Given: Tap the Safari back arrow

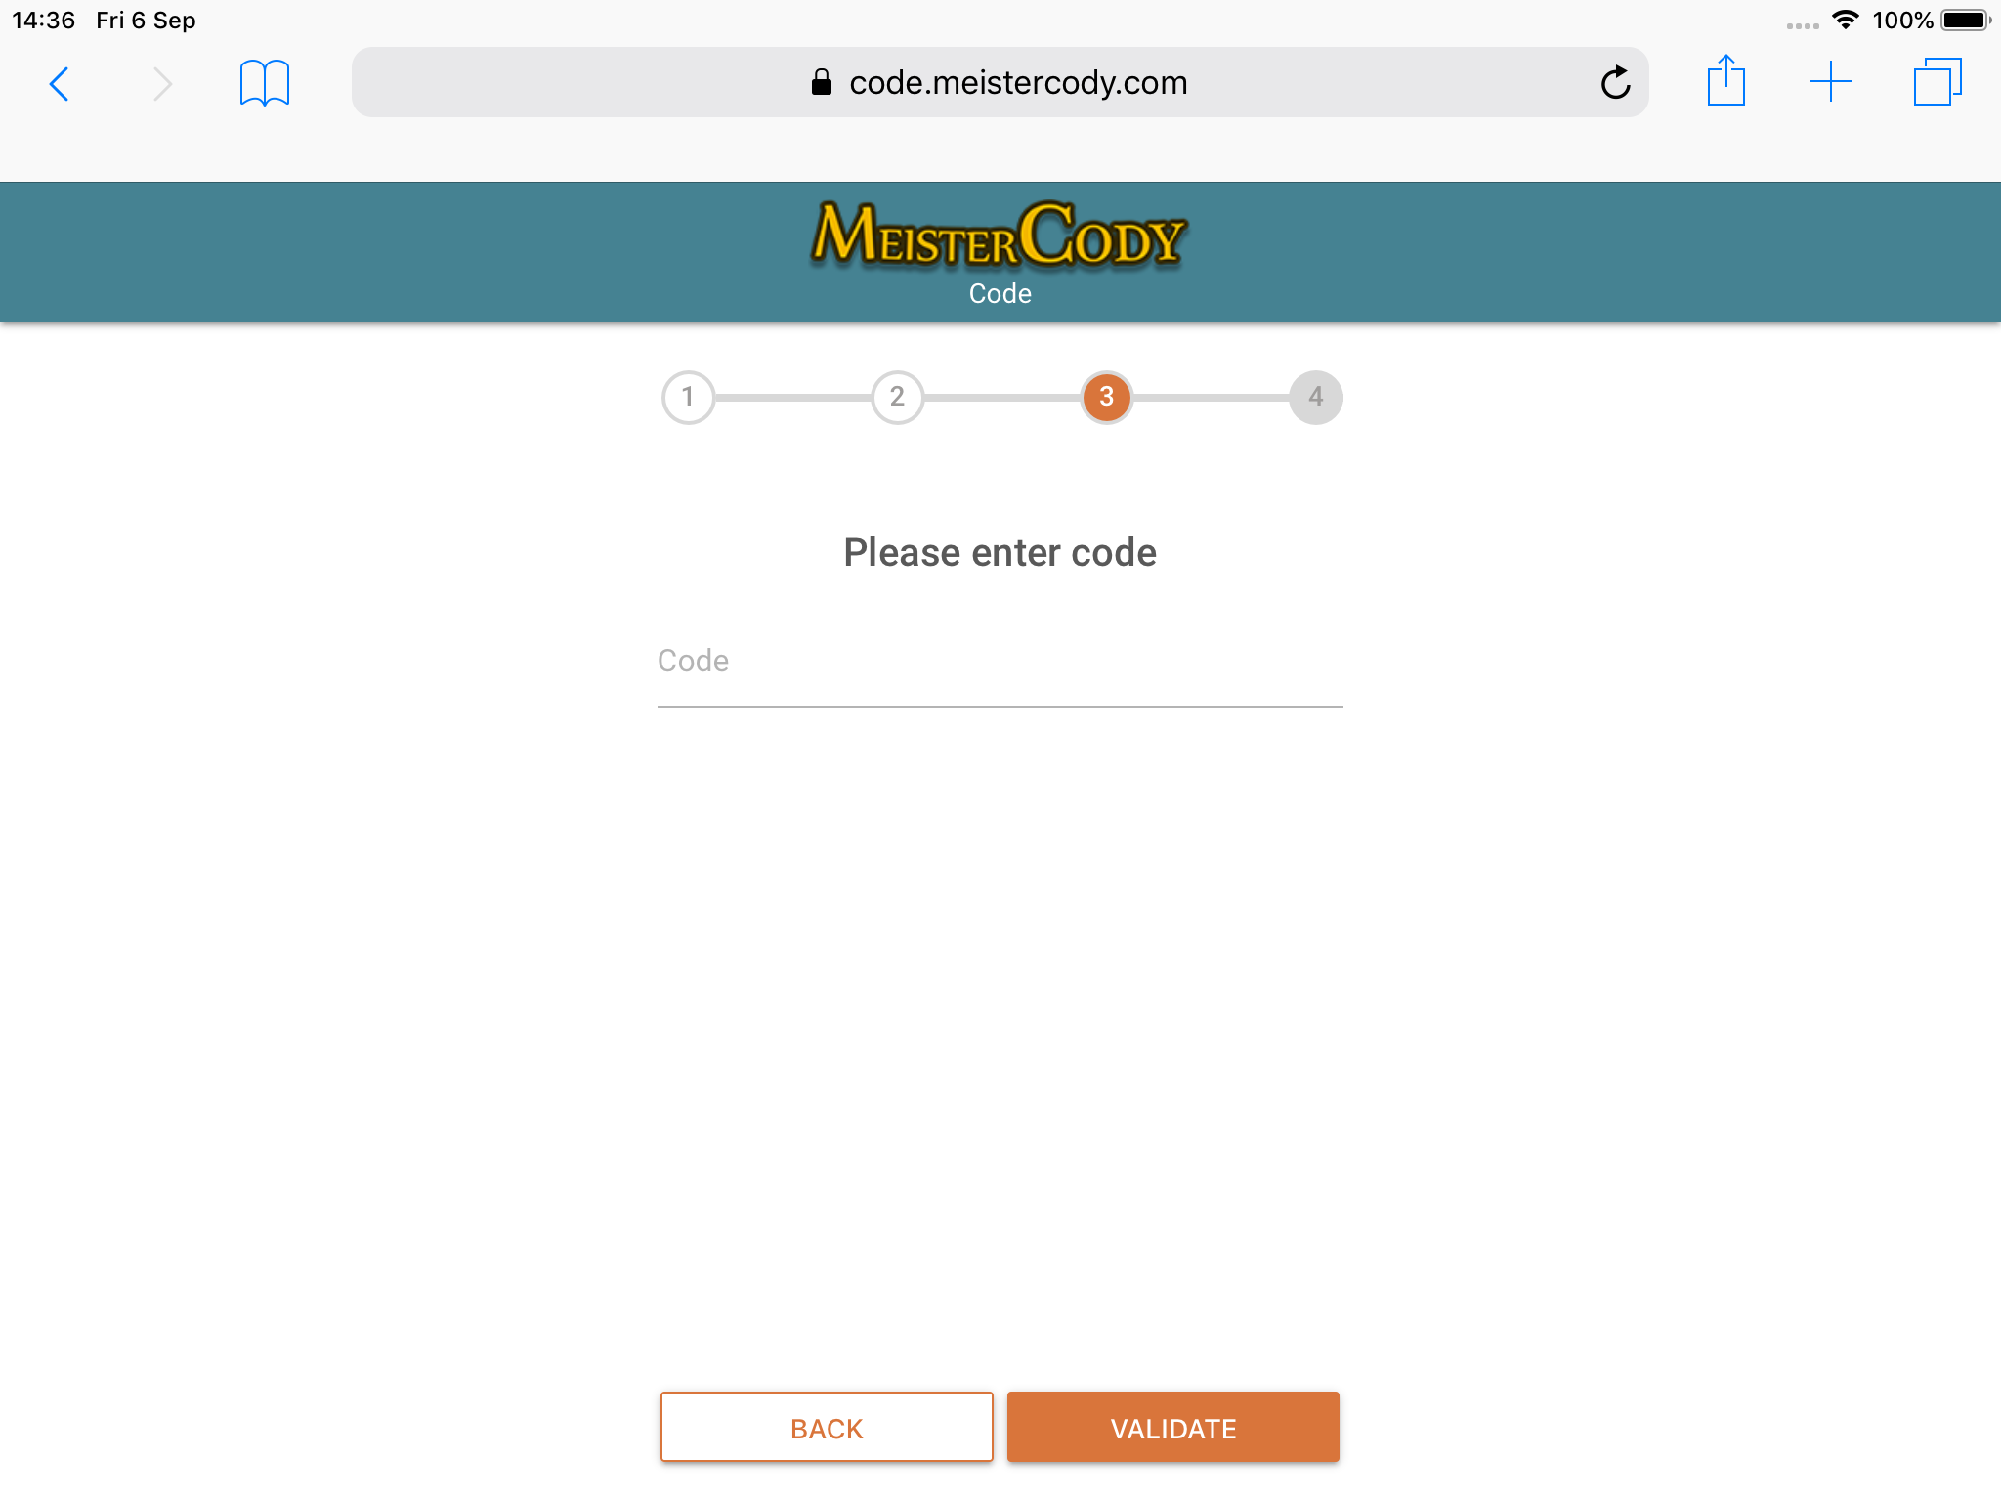Looking at the screenshot, I should tap(60, 84).
